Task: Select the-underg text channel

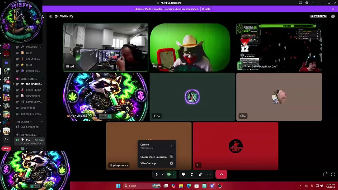Action: [x=29, y=84]
